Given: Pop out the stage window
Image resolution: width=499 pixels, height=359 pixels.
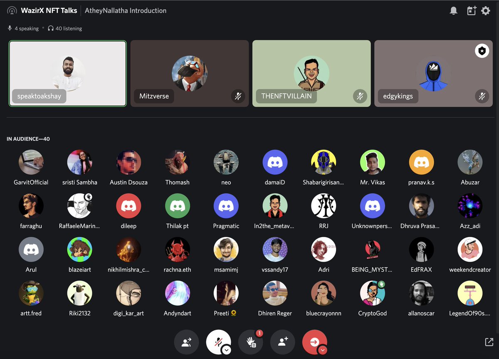Looking at the screenshot, I should [x=489, y=342].
